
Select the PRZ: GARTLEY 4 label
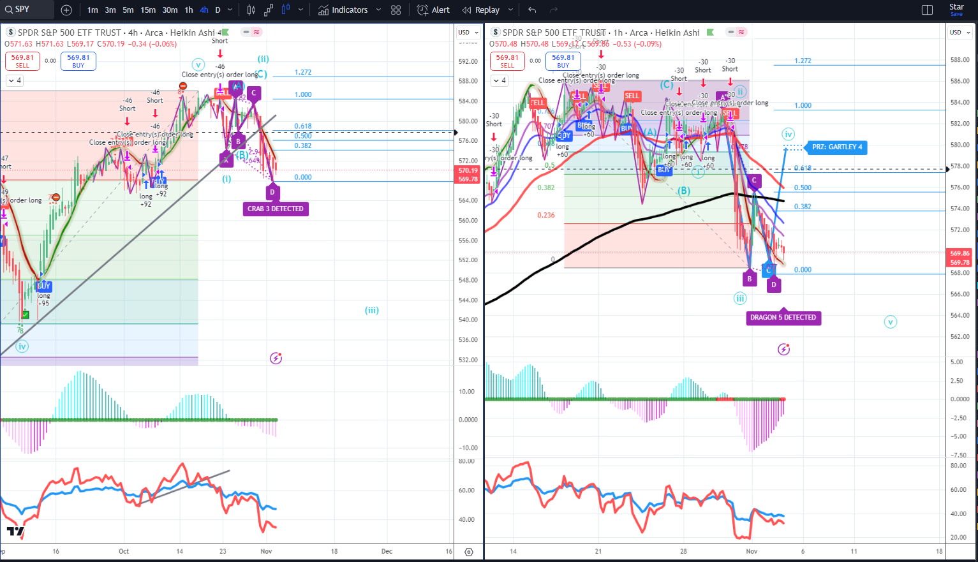coord(837,147)
